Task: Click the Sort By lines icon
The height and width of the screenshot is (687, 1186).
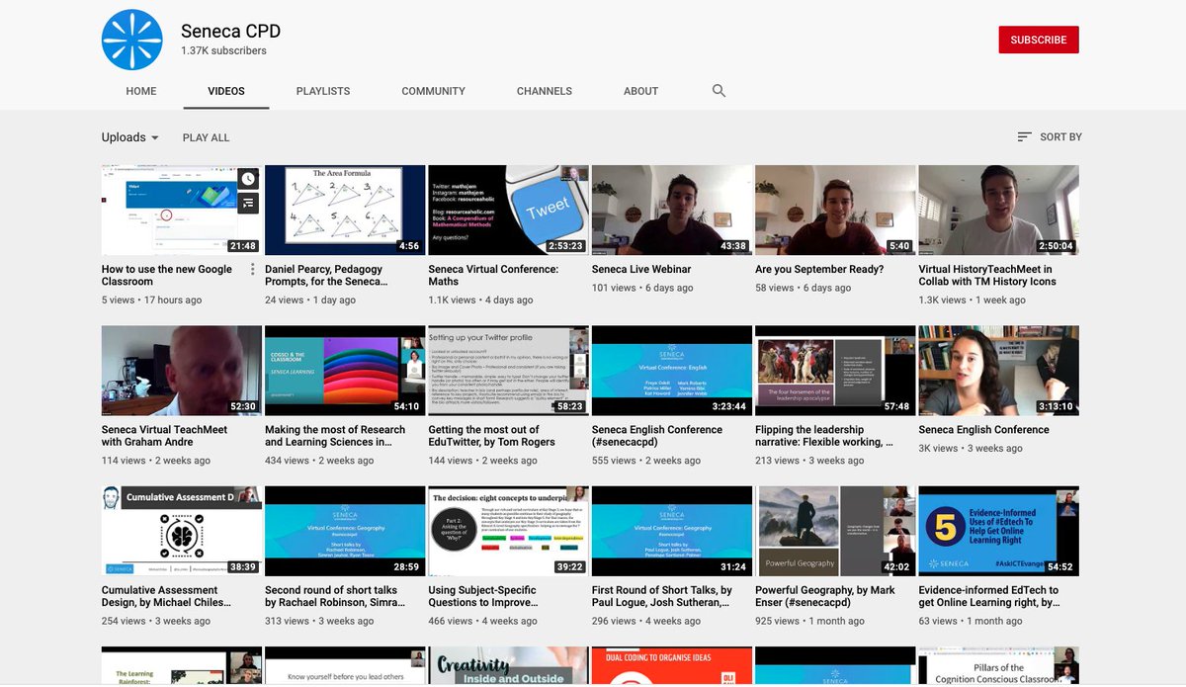Action: (1025, 137)
